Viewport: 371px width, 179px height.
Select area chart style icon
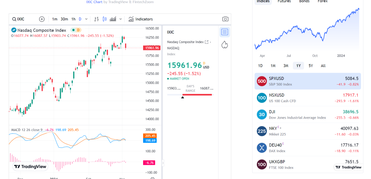113,19
